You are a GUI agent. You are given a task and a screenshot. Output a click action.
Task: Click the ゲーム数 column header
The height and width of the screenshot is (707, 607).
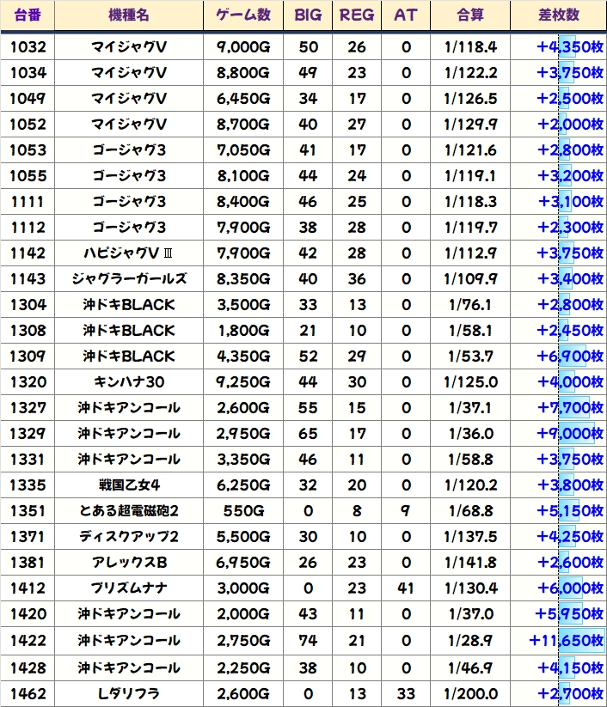click(243, 16)
